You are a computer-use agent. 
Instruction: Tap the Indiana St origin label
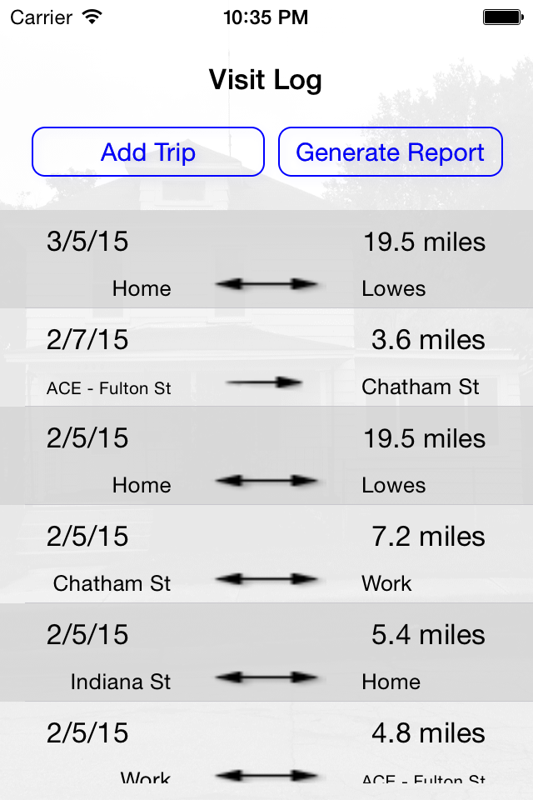[121, 682]
